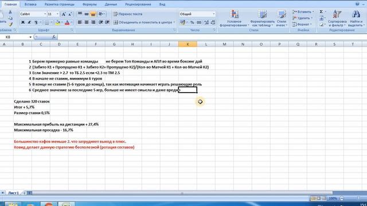Click Удалить cells button
Viewport: 367px width, 206px height.
302,18
